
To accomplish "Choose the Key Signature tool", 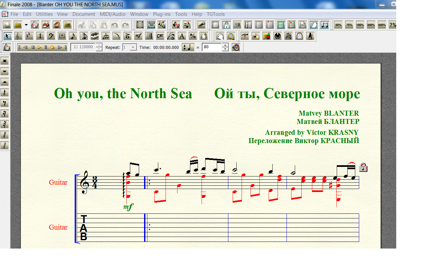I will point(29,36).
